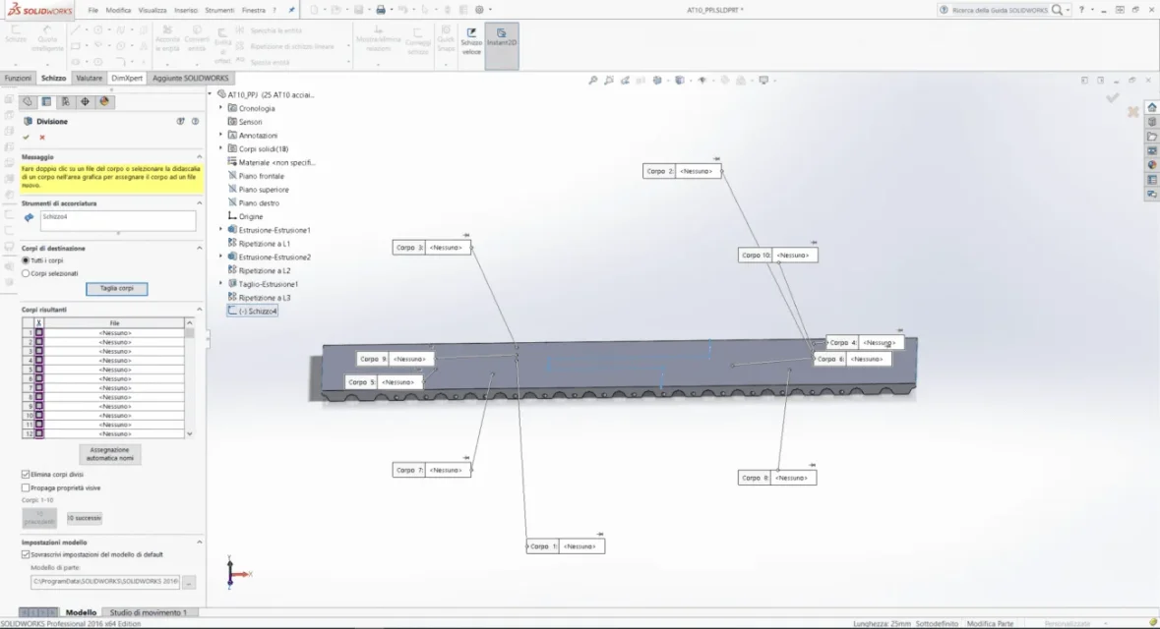Cancel Divisione with the red X icon

[x=42, y=138]
